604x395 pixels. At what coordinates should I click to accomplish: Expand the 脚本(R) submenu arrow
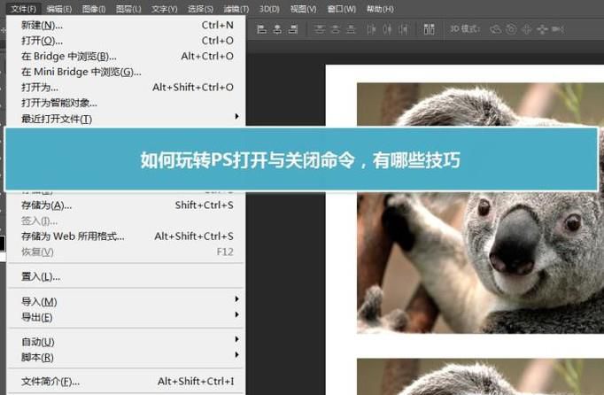point(236,355)
